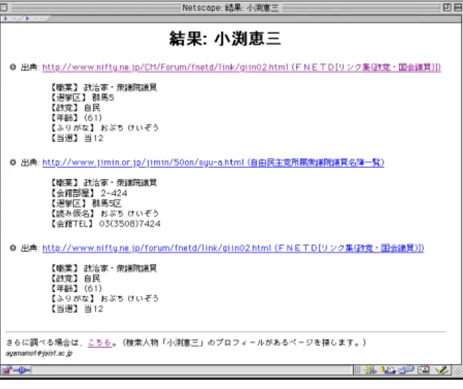The width and height of the screenshot is (463, 389).
Task: Open nifty.ne.jp/CM/Forum giin02.html source link
Action: [x=242, y=67]
